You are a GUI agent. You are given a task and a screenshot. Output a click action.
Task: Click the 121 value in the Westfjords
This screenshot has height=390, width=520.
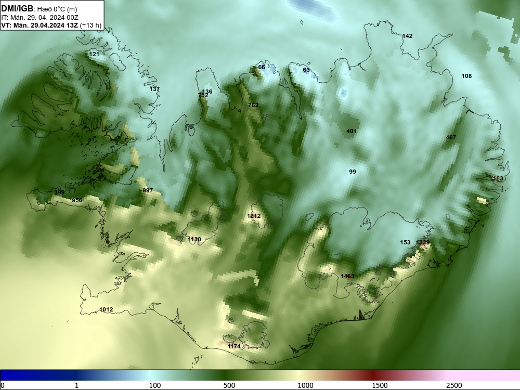pyautogui.click(x=94, y=54)
